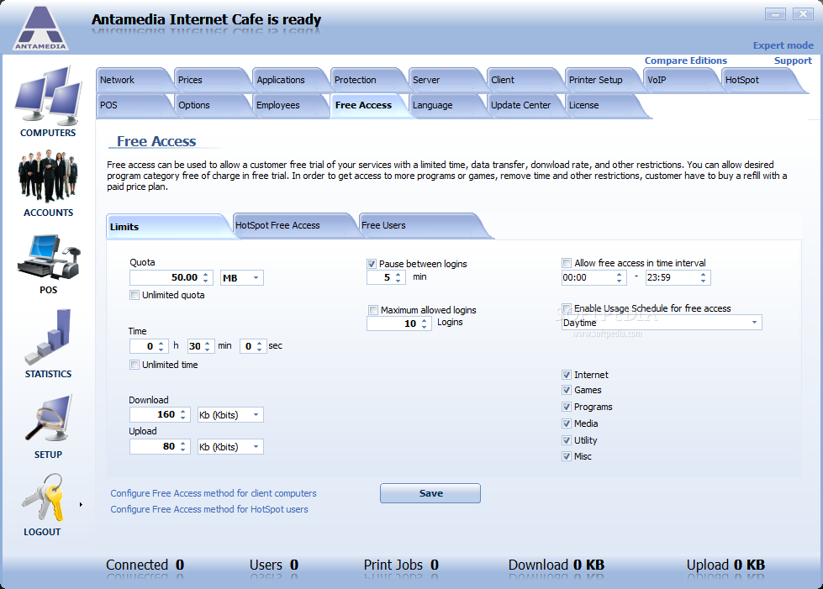This screenshot has width=823, height=589.
Task: Adjust the maximum logins stepper
Action: point(424,323)
